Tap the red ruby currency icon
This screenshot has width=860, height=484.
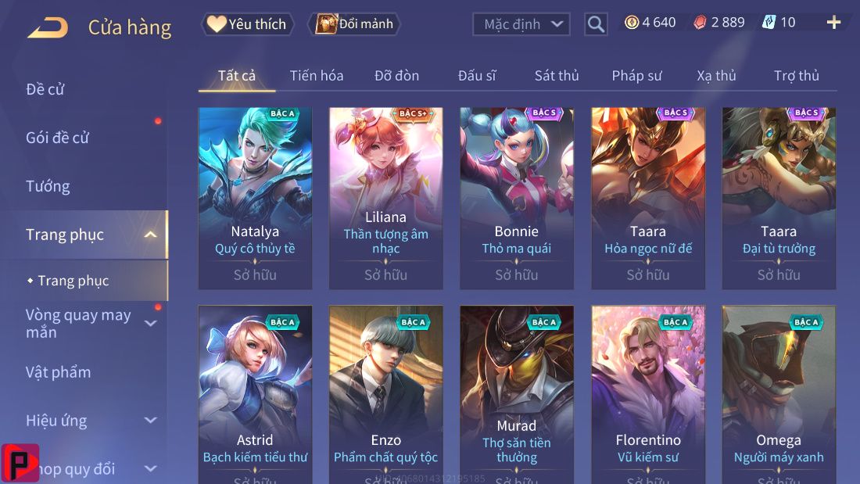[x=700, y=23]
